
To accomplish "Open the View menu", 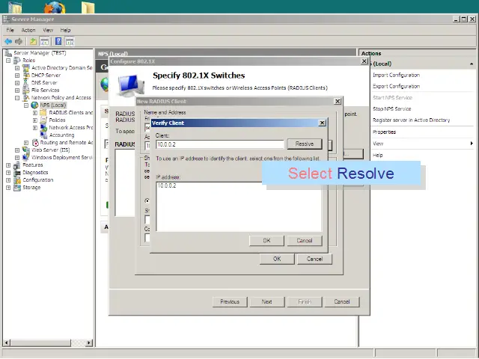I will (48, 30).
